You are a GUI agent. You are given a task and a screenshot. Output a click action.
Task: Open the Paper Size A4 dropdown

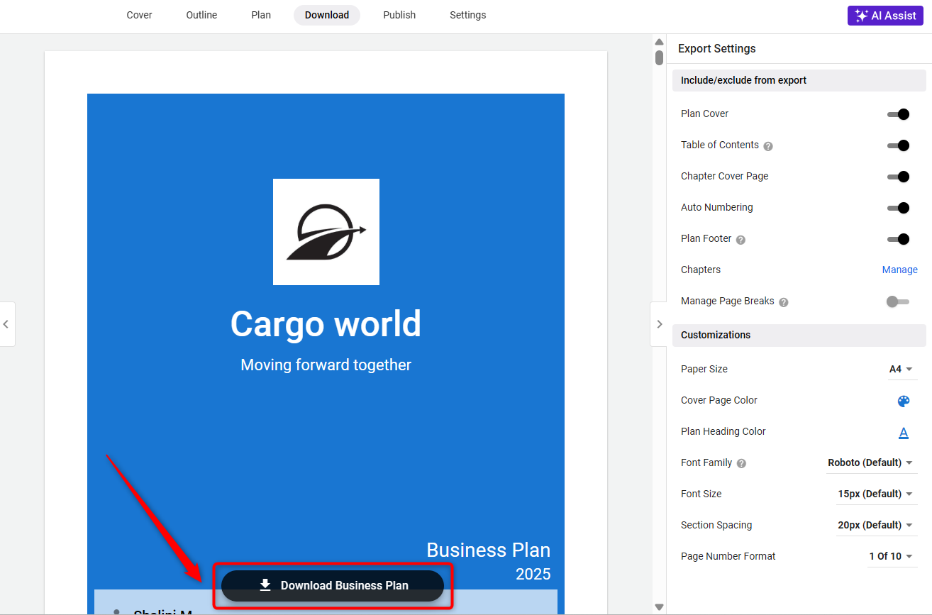(900, 370)
